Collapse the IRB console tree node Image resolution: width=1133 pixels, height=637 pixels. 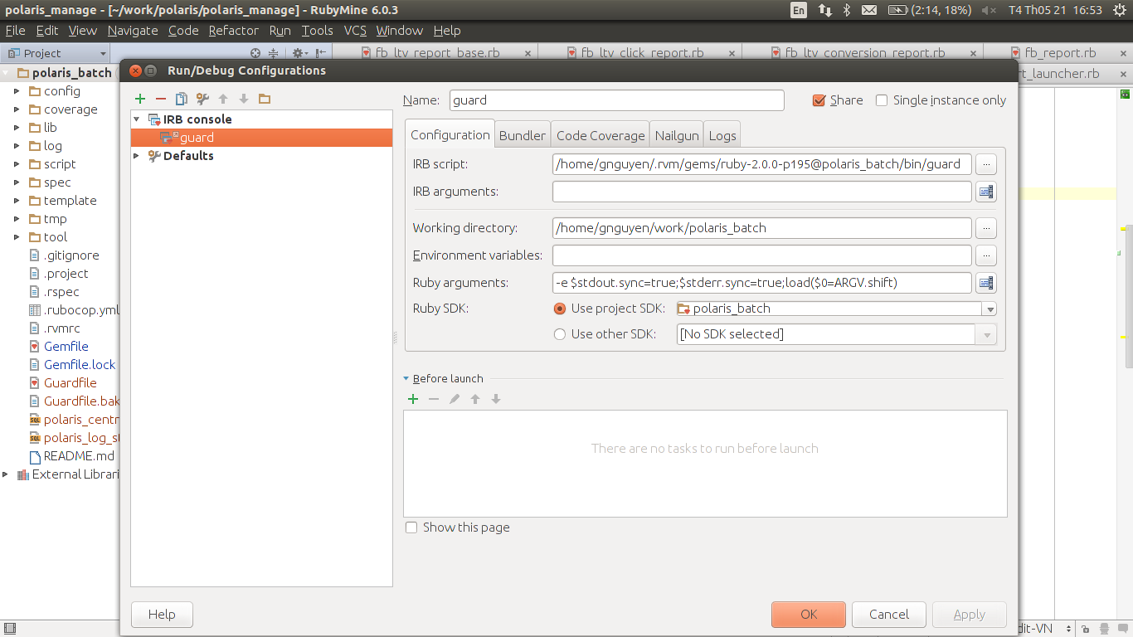point(137,119)
